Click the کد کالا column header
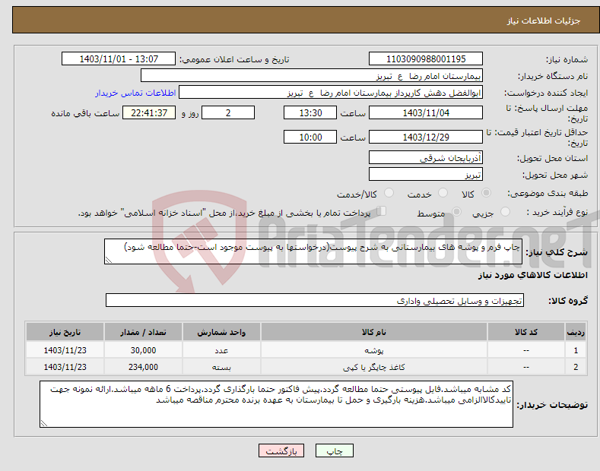This screenshot has width=600, height=471. (526, 332)
